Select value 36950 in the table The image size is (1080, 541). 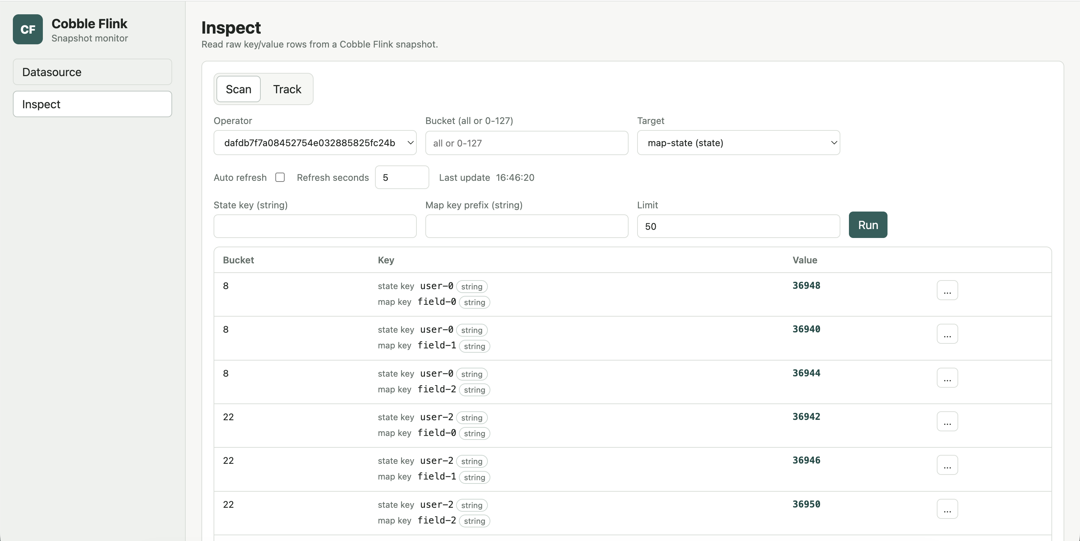pos(806,505)
